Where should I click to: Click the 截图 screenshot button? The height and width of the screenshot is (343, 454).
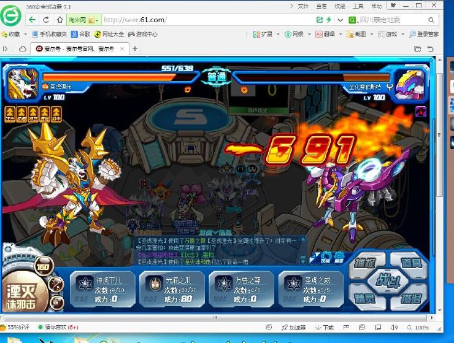pos(356,34)
